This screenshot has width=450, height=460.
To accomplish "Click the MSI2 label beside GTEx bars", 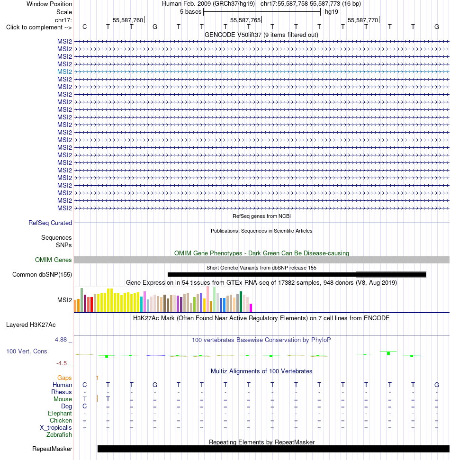I will tap(64, 300).
